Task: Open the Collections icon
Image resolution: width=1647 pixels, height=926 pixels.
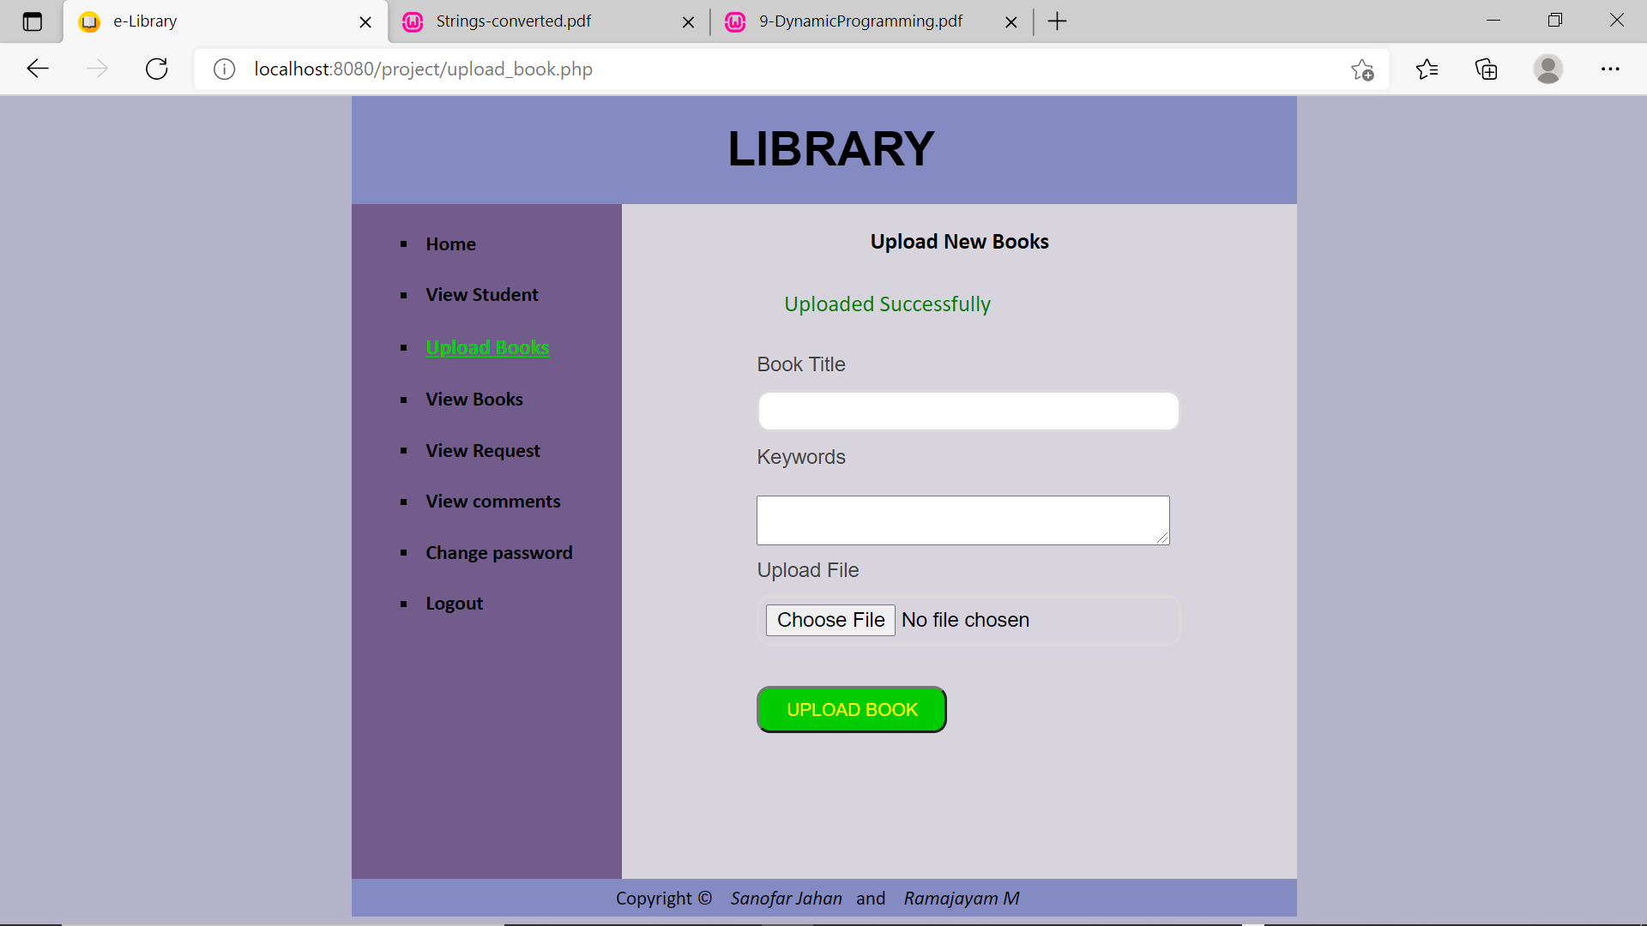Action: point(1486,69)
